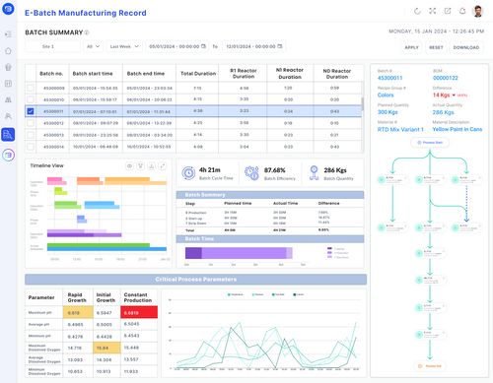The height and width of the screenshot is (383, 493).
Task: Click the batch table vertical scrollbar
Action: (363, 104)
